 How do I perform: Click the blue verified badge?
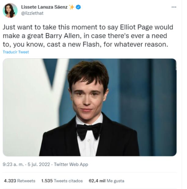click(79, 7)
